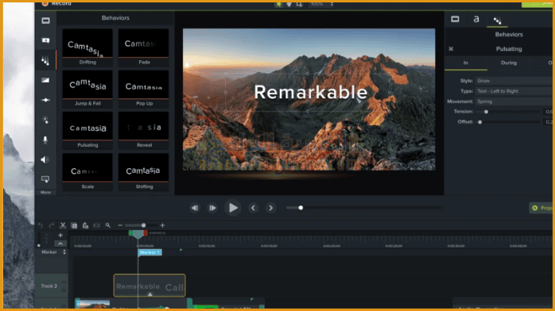Click the Copy icon in timeline toolbar
The height and width of the screenshot is (311, 555).
(74, 225)
